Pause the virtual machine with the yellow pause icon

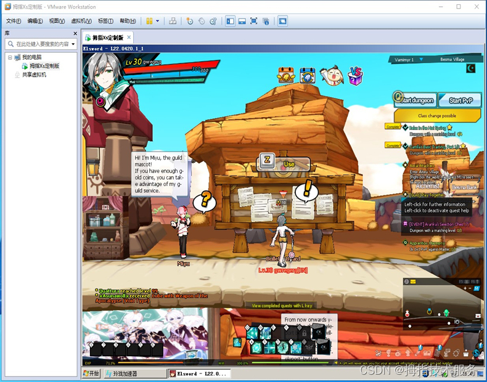(x=149, y=21)
